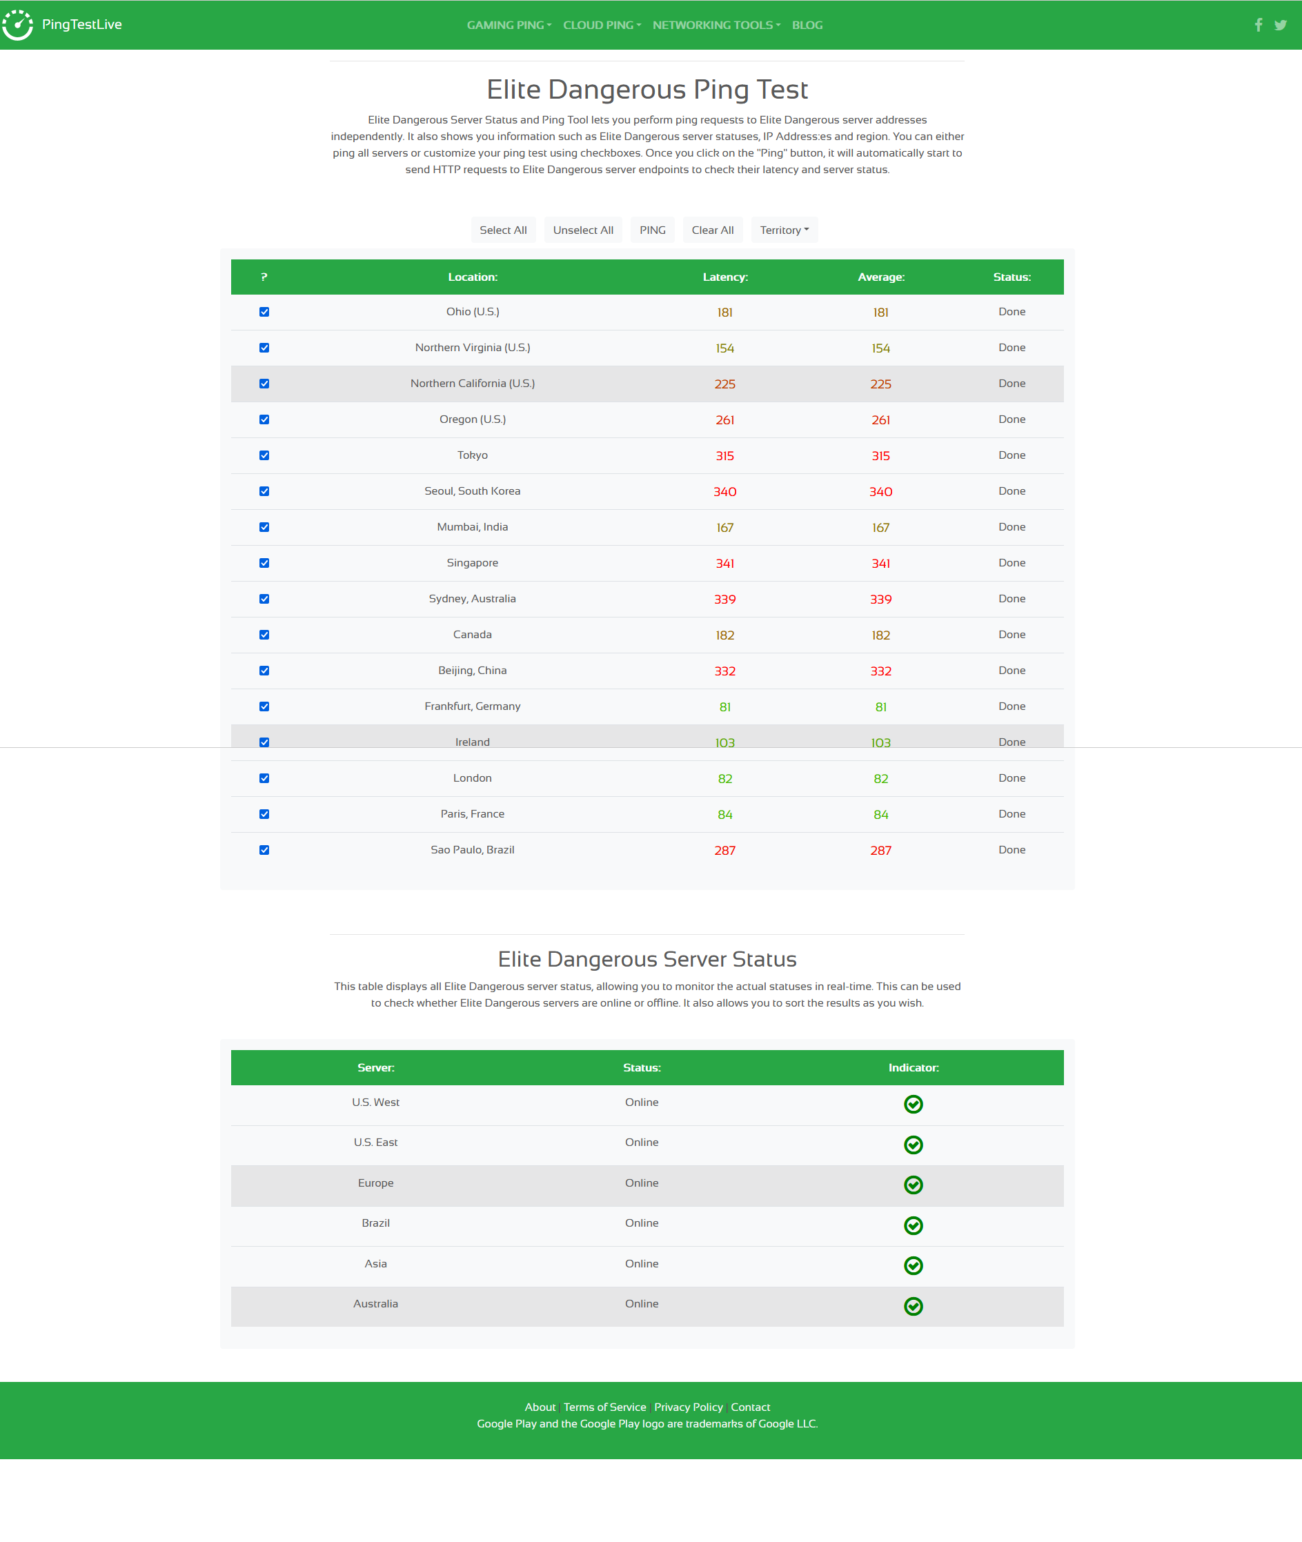Click the U.S. East online indicator icon
Viewport: 1302px width, 1542px height.
click(913, 1145)
